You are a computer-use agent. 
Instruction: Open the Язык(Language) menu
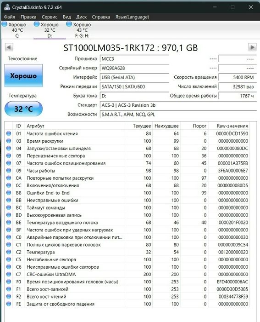(x=132, y=17)
